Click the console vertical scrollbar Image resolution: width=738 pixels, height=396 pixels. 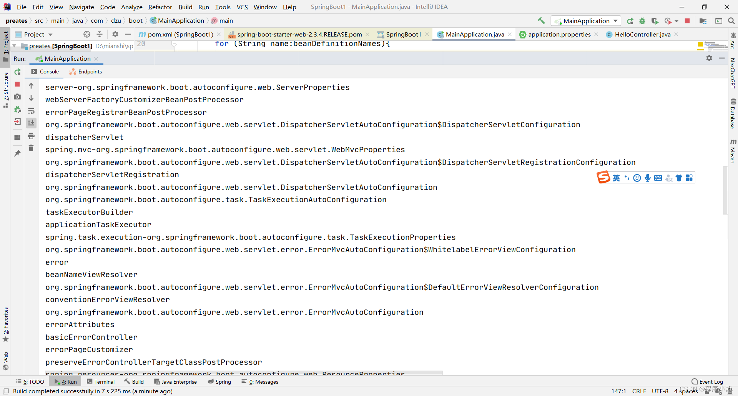[725, 190]
